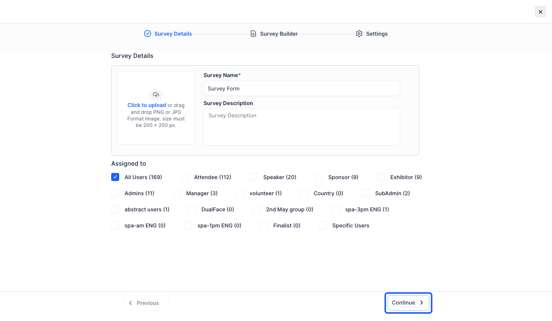Screen dimensions: 552x321
Task: Check the Finalist (0) checkbox
Action: tap(264, 226)
